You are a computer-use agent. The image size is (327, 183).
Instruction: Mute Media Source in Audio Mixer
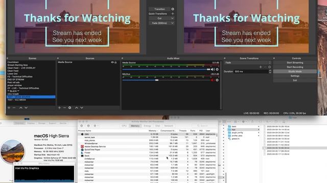pyautogui.click(x=213, y=70)
